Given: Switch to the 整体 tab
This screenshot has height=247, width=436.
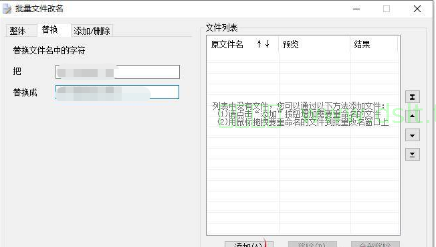Looking at the screenshot, I should tap(19, 31).
